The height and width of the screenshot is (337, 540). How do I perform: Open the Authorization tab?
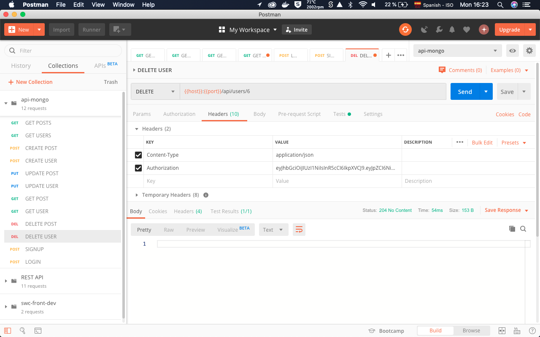point(179,114)
